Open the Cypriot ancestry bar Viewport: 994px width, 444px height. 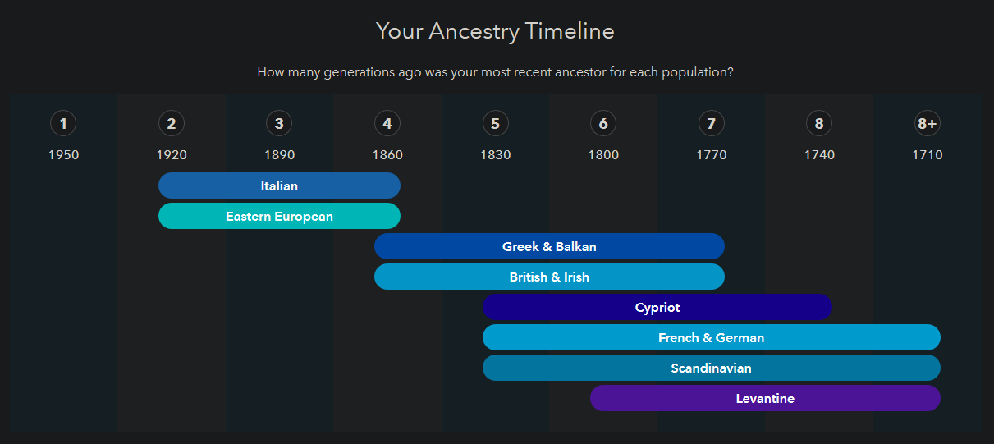(x=657, y=307)
